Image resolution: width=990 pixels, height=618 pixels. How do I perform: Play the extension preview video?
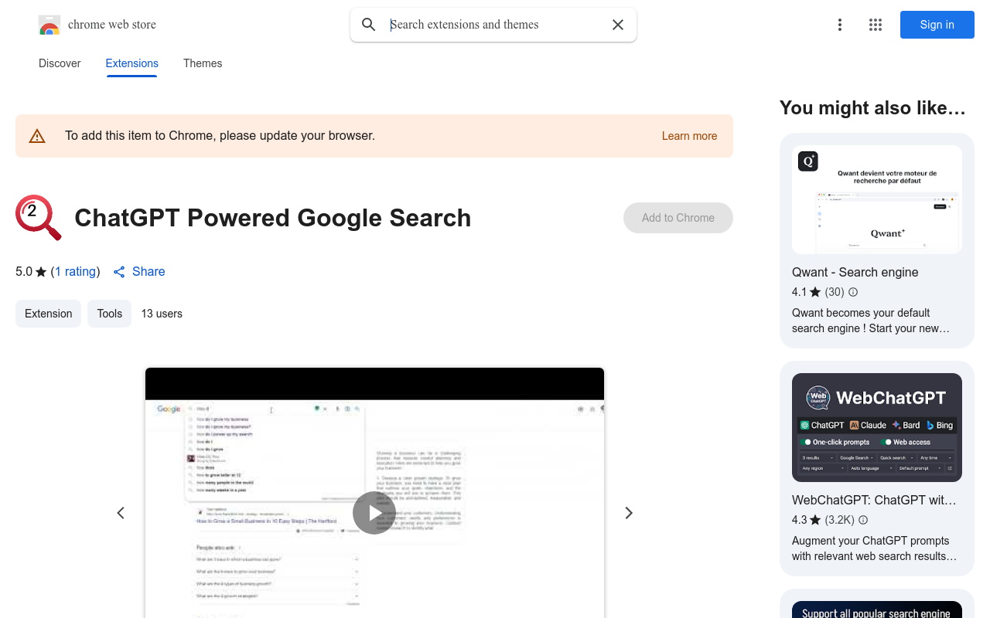(374, 513)
